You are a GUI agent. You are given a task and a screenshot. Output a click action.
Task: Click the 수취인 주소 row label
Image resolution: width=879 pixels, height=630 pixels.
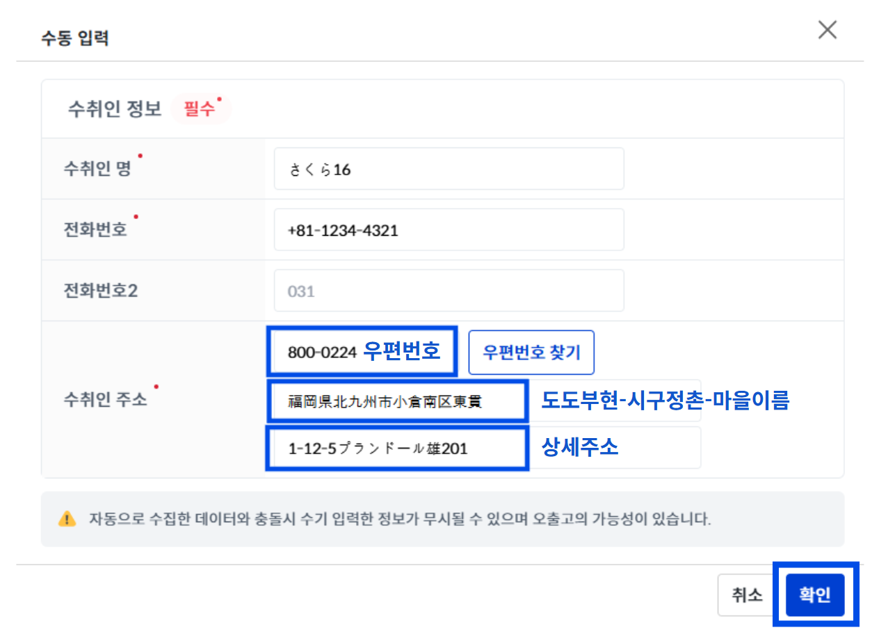(x=106, y=400)
